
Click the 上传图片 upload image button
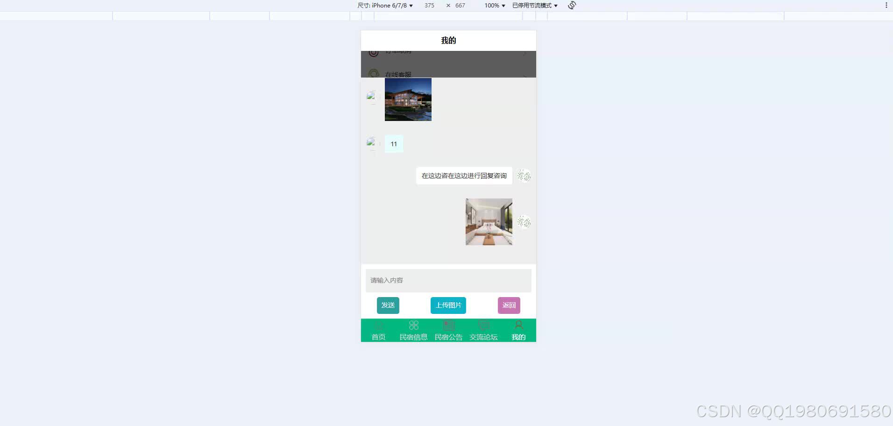(x=448, y=305)
